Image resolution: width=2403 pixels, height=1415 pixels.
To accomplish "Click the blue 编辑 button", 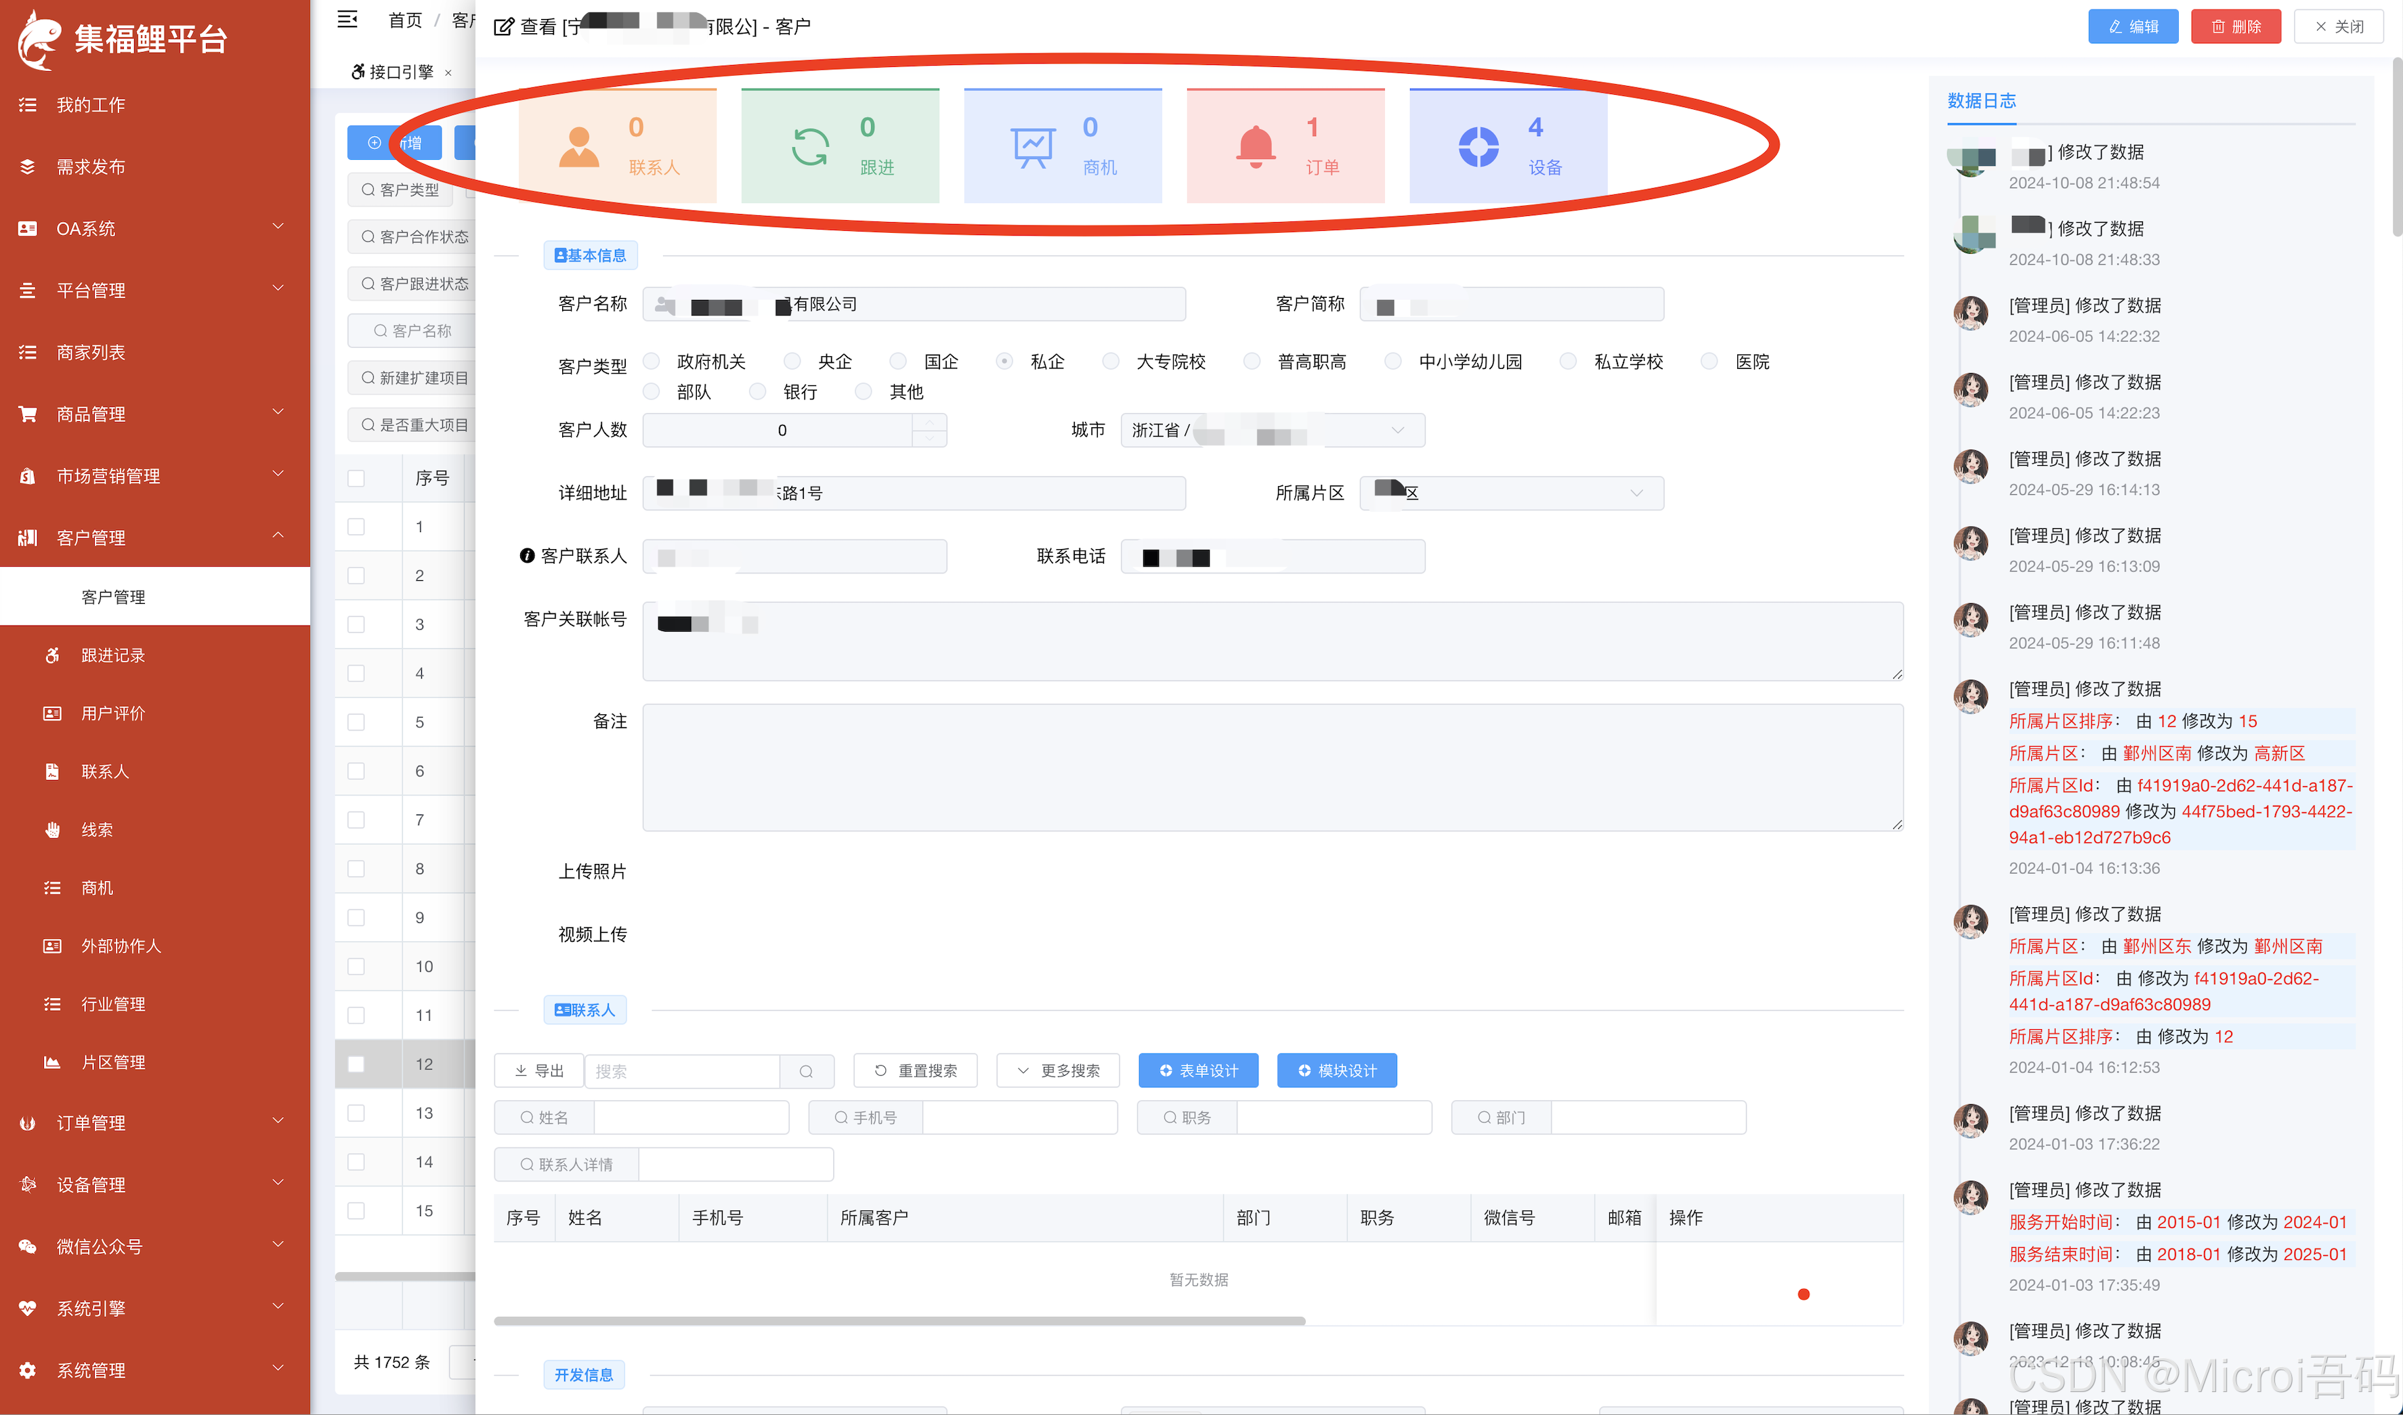I will click(2132, 26).
